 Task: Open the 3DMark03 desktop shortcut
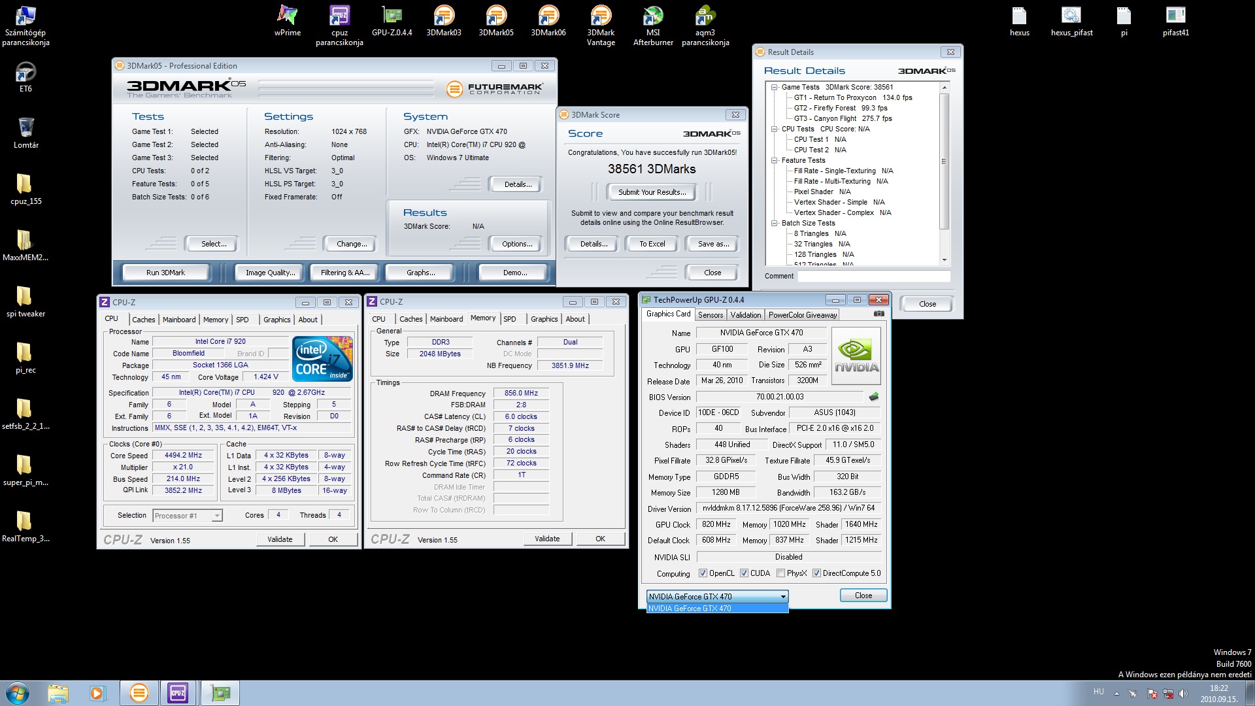(444, 21)
